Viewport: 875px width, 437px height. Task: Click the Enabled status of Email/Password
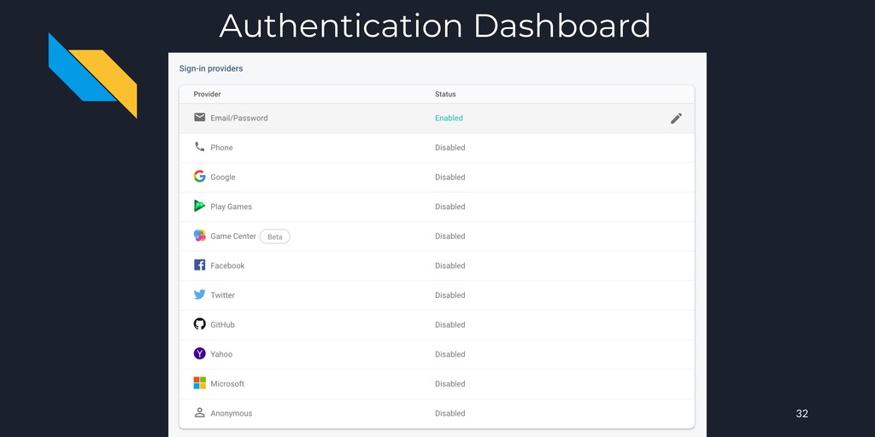[x=449, y=118]
